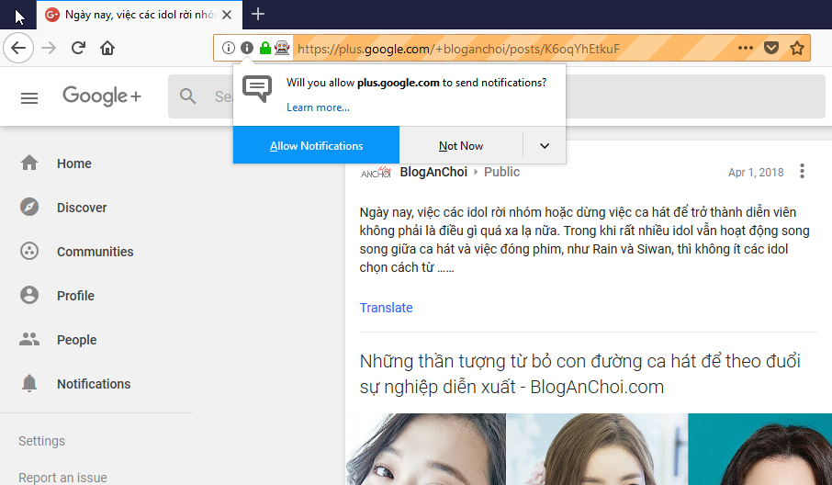Viewport: 832px width, 485px height.
Task: Focus the Google+ search field
Action: point(497,96)
